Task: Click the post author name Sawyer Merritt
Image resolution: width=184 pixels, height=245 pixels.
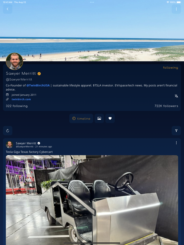Action: point(26,143)
